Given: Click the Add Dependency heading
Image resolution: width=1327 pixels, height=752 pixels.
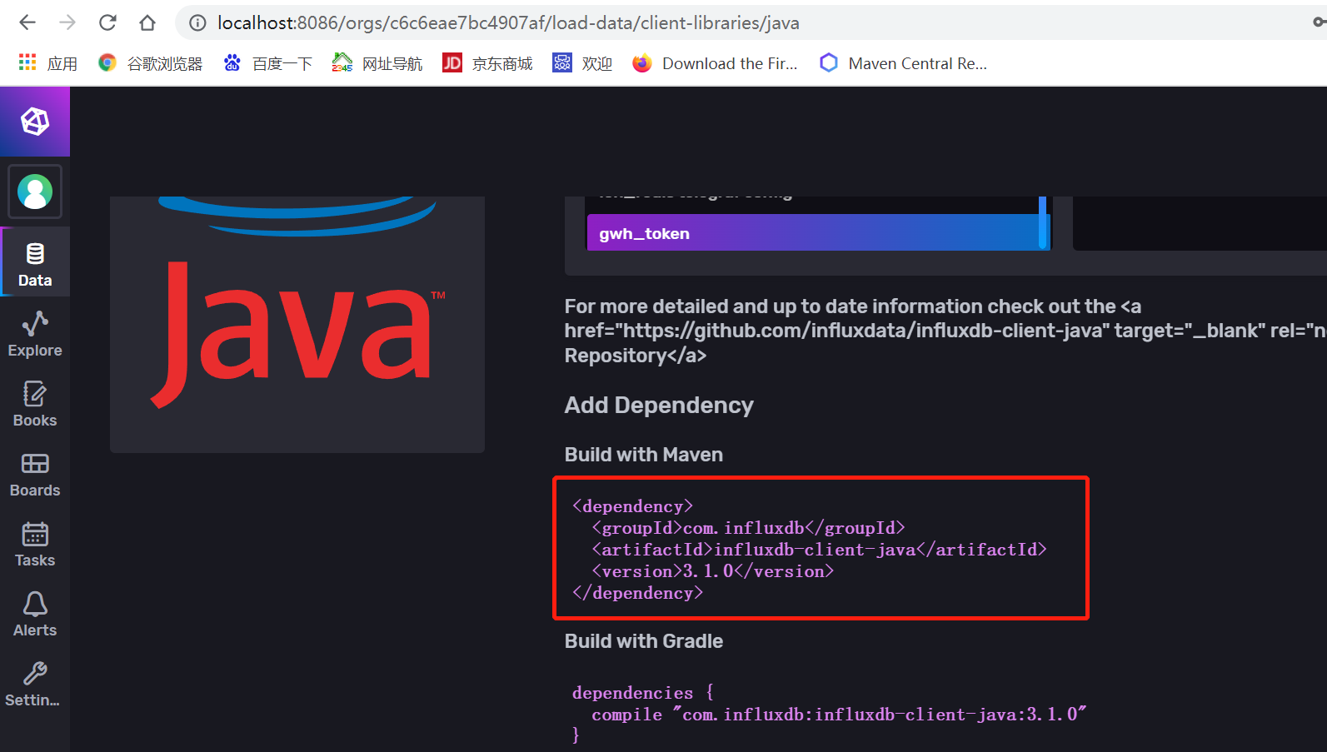Looking at the screenshot, I should coord(659,406).
